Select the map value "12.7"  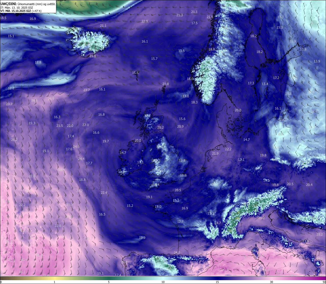tap(180, 222)
